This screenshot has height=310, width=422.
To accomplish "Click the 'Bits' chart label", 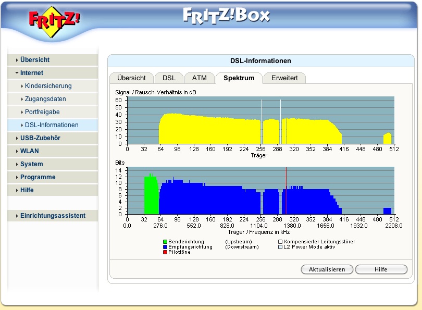I will [120, 163].
